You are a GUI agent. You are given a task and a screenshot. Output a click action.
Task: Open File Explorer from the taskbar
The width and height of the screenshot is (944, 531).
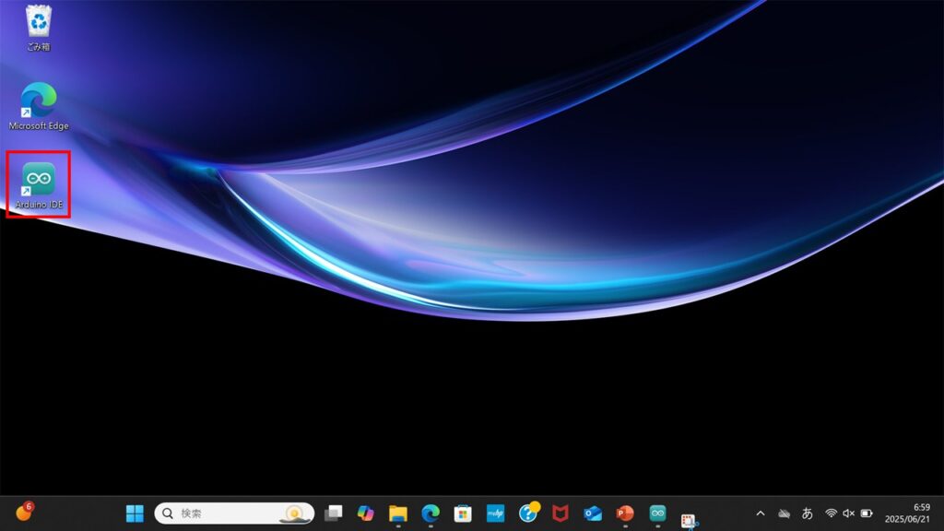pos(398,513)
